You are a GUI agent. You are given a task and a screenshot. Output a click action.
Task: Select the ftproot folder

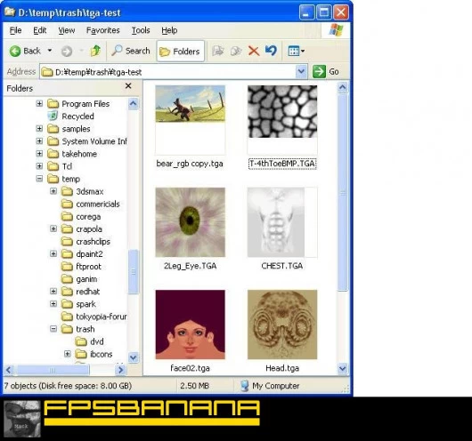(x=81, y=267)
